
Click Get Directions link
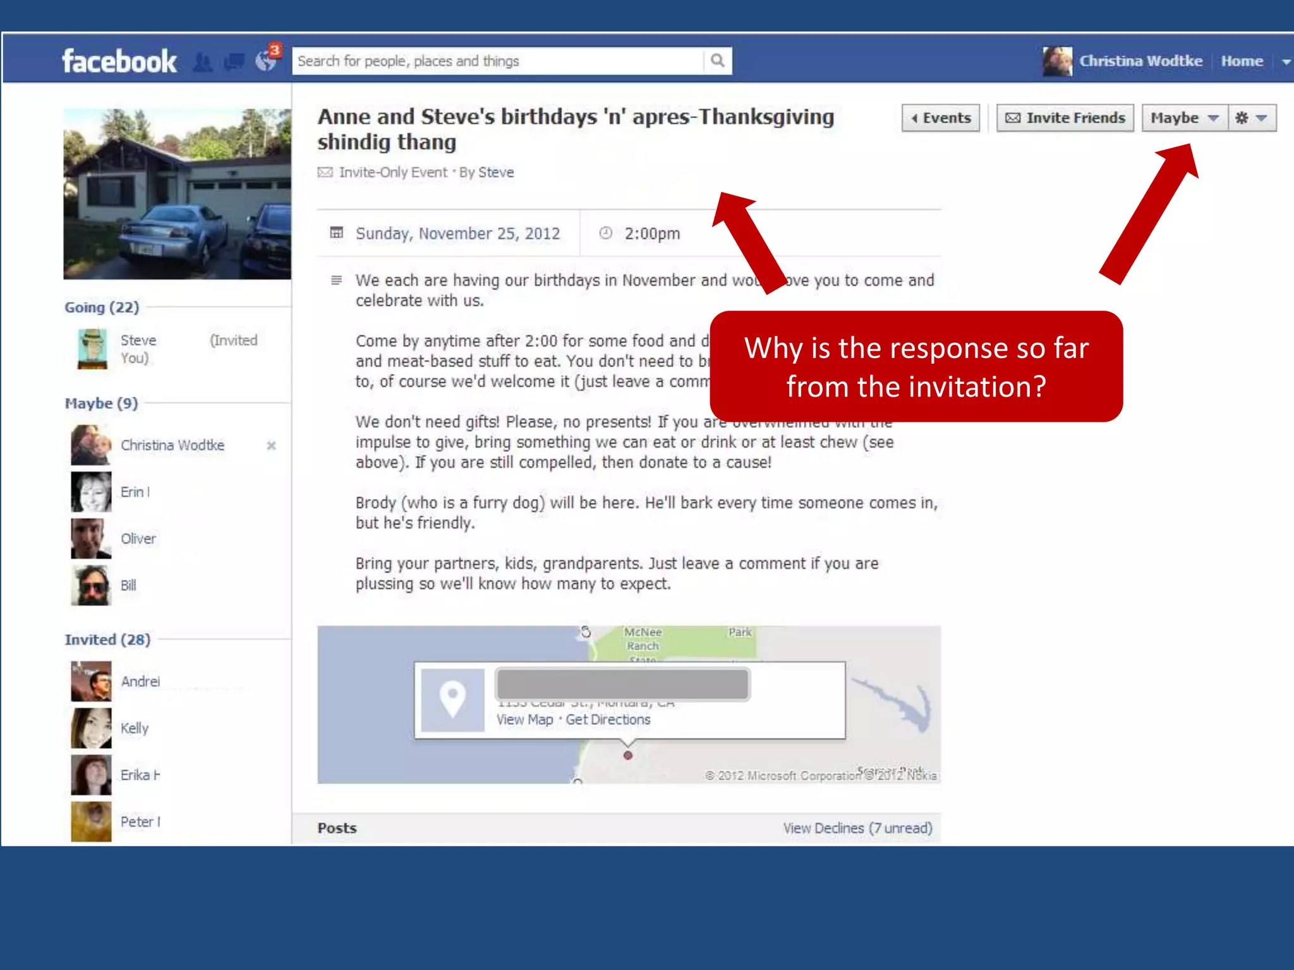coord(608,719)
